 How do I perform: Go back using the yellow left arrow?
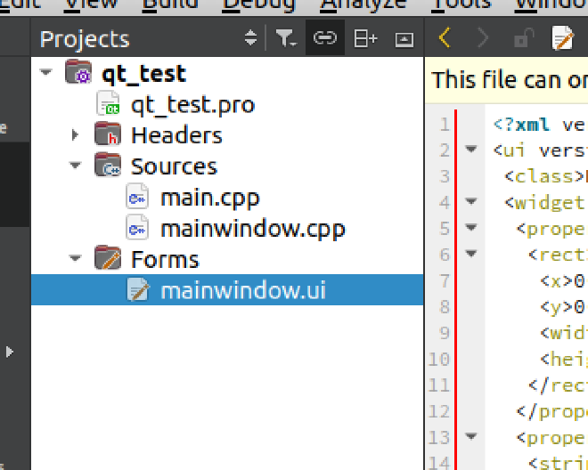[x=445, y=38]
